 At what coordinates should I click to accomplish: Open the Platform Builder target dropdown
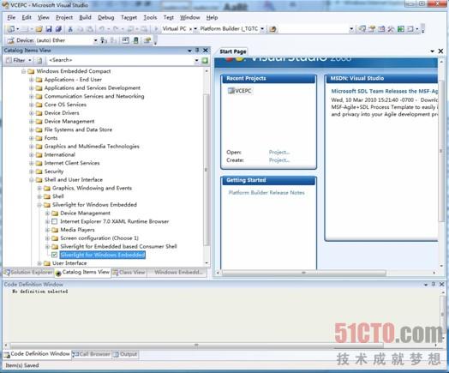[262, 29]
